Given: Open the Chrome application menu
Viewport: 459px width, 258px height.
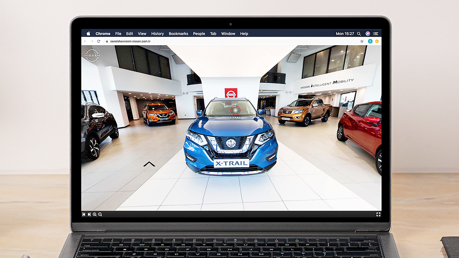Looking at the screenshot, I should 103,34.
